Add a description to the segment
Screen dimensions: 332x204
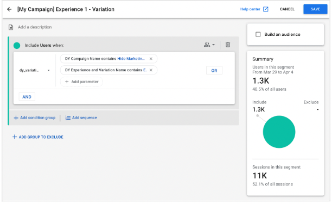(x=35, y=27)
